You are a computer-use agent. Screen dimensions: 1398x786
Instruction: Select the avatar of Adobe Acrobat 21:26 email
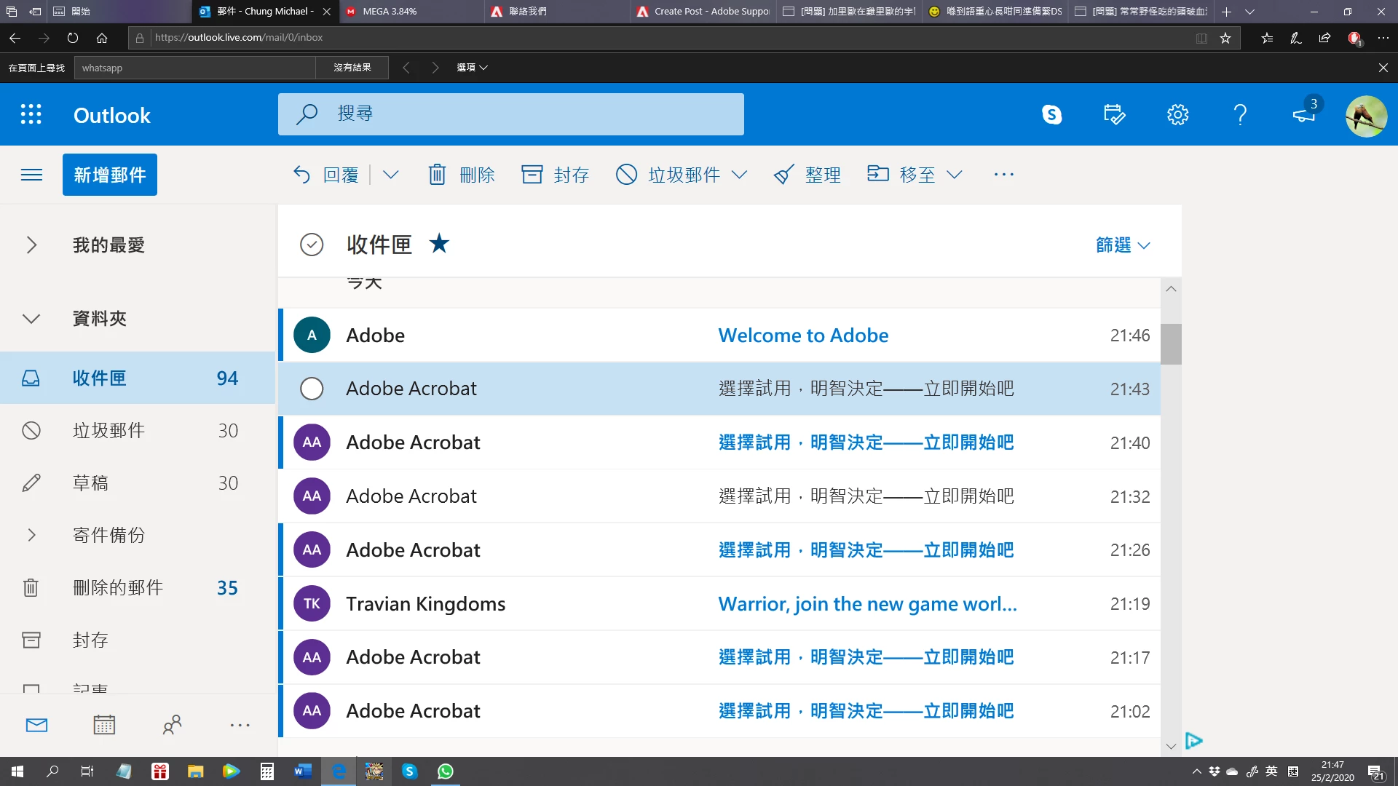click(x=312, y=550)
